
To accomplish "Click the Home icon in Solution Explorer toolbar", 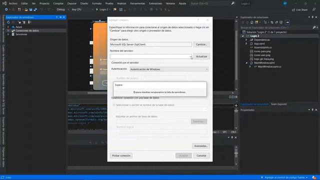I will tap(252, 22).
